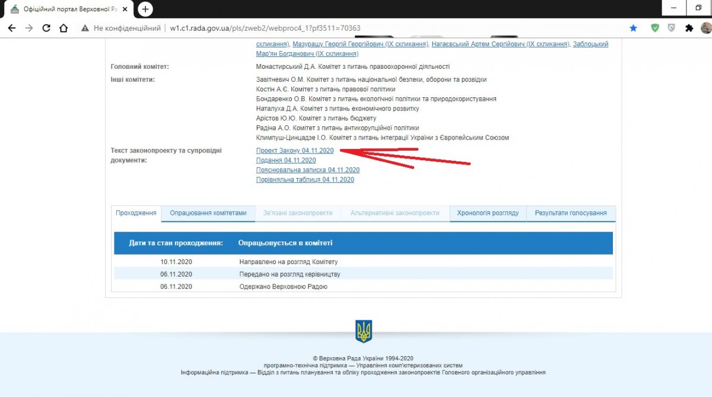This screenshot has height=397, width=712.
Task: Click Дати та стан проходження header
Action: coord(176,243)
